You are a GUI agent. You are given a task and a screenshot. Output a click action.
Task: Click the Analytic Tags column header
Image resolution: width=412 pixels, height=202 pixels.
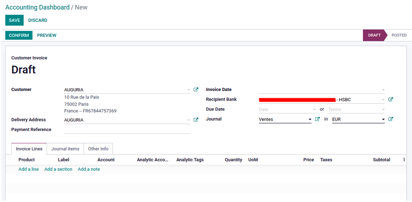point(190,160)
